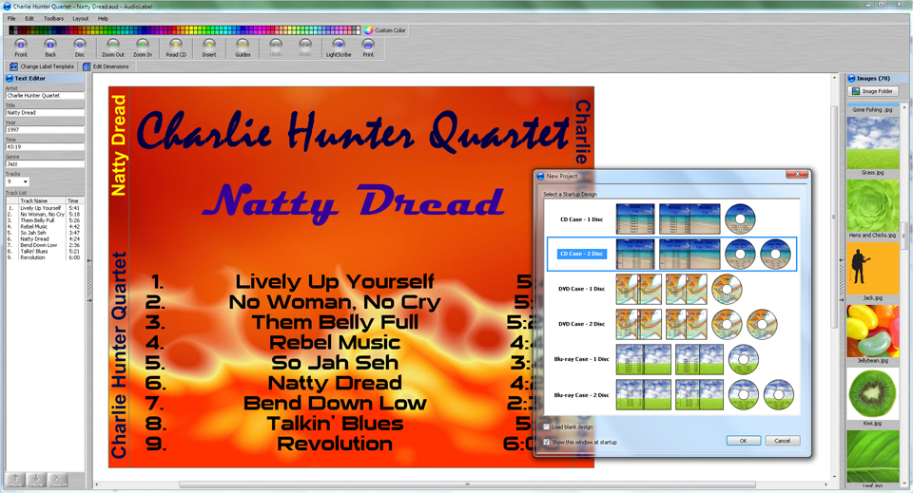
Task: Select the Front label view
Action: tap(21, 47)
